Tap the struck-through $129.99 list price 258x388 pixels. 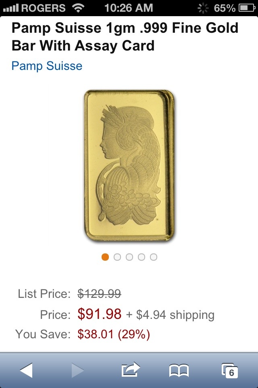99,294
